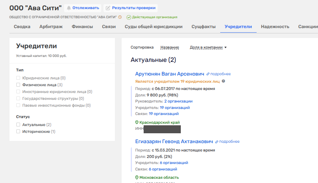Click 'Уставный капитал: 10 000 руб.' text
Viewport: 318px width, 183px height.
[x=41, y=56]
